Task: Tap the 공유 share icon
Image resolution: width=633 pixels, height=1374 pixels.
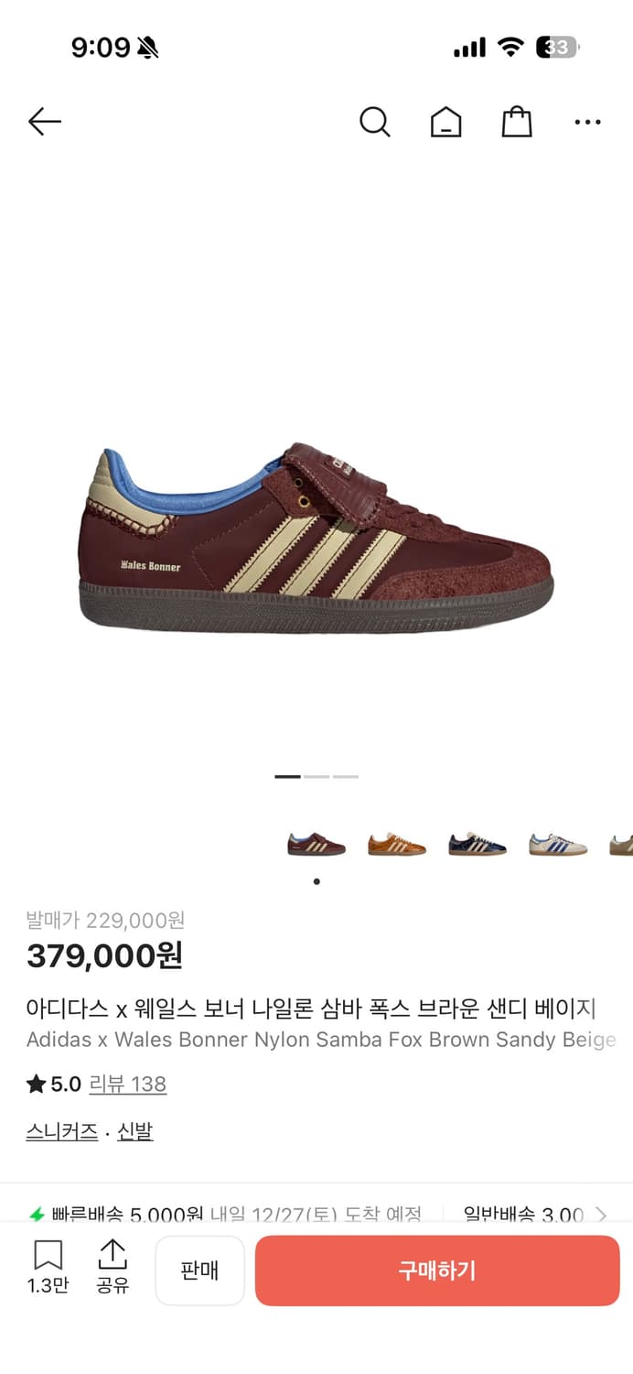Action: [113, 1267]
